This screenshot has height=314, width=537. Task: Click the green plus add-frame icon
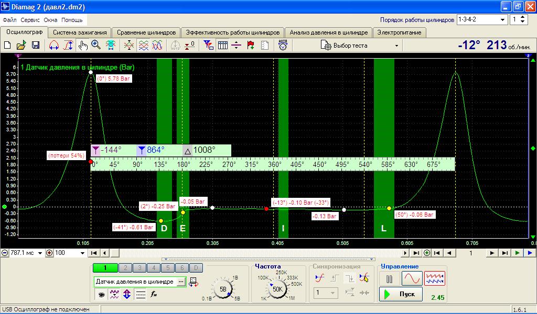point(427,253)
